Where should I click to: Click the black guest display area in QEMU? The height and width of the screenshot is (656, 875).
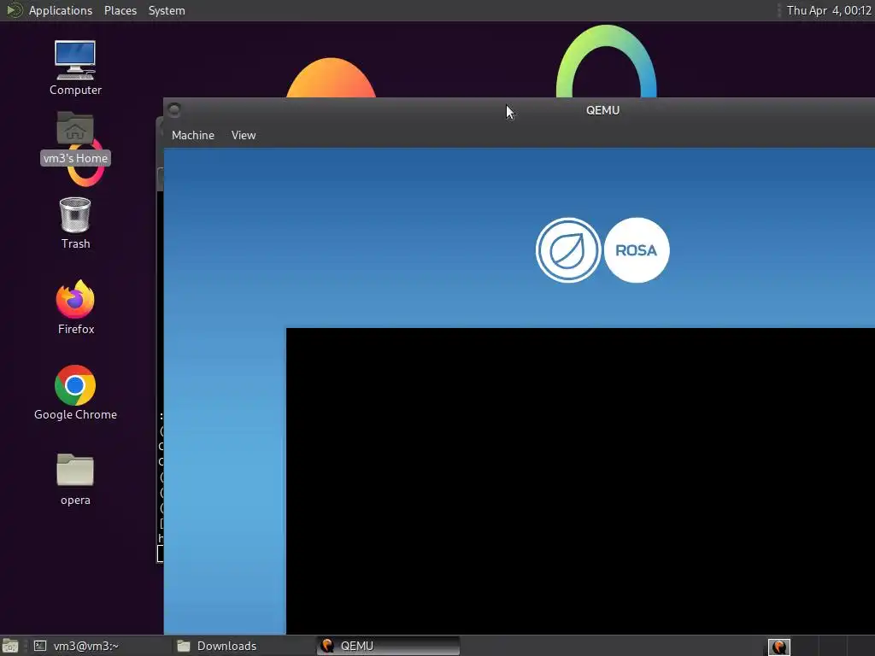(580, 481)
